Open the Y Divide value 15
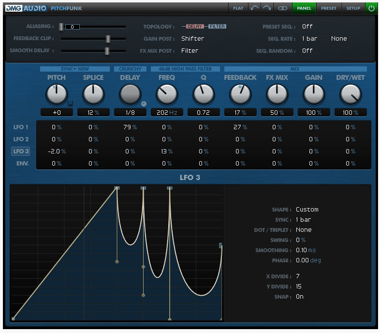Image resolution: width=380 pixels, height=333 pixels. (299, 287)
